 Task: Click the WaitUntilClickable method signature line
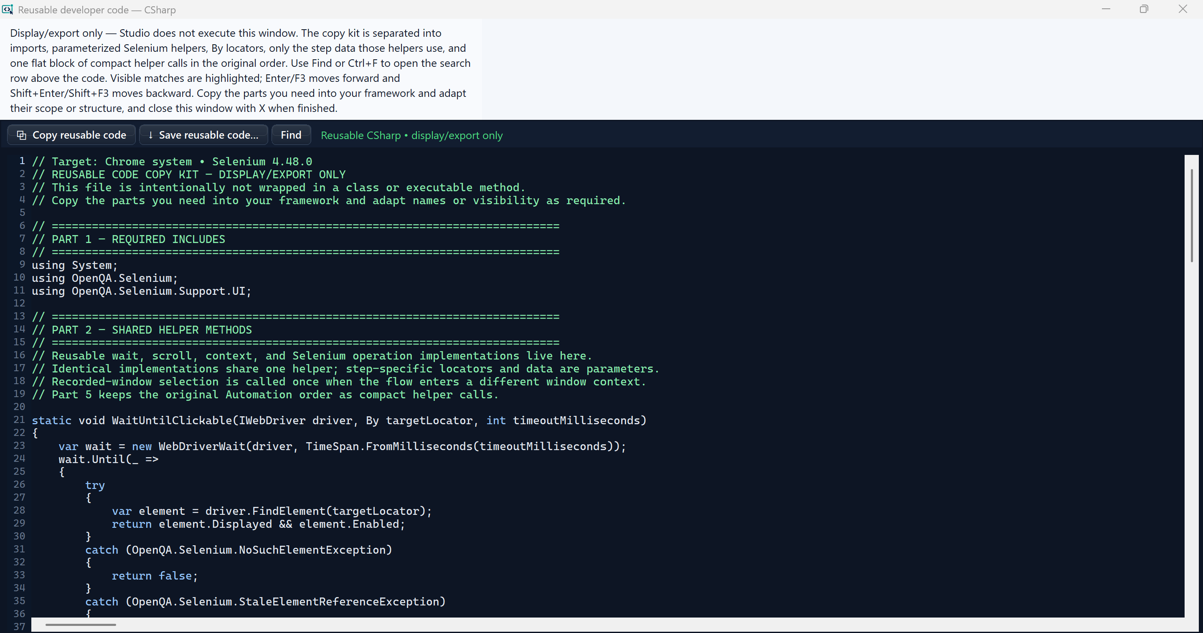(339, 420)
